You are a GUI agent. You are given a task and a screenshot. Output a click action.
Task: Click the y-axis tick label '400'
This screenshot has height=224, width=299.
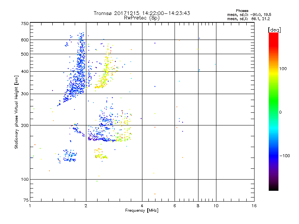pos(25,72)
